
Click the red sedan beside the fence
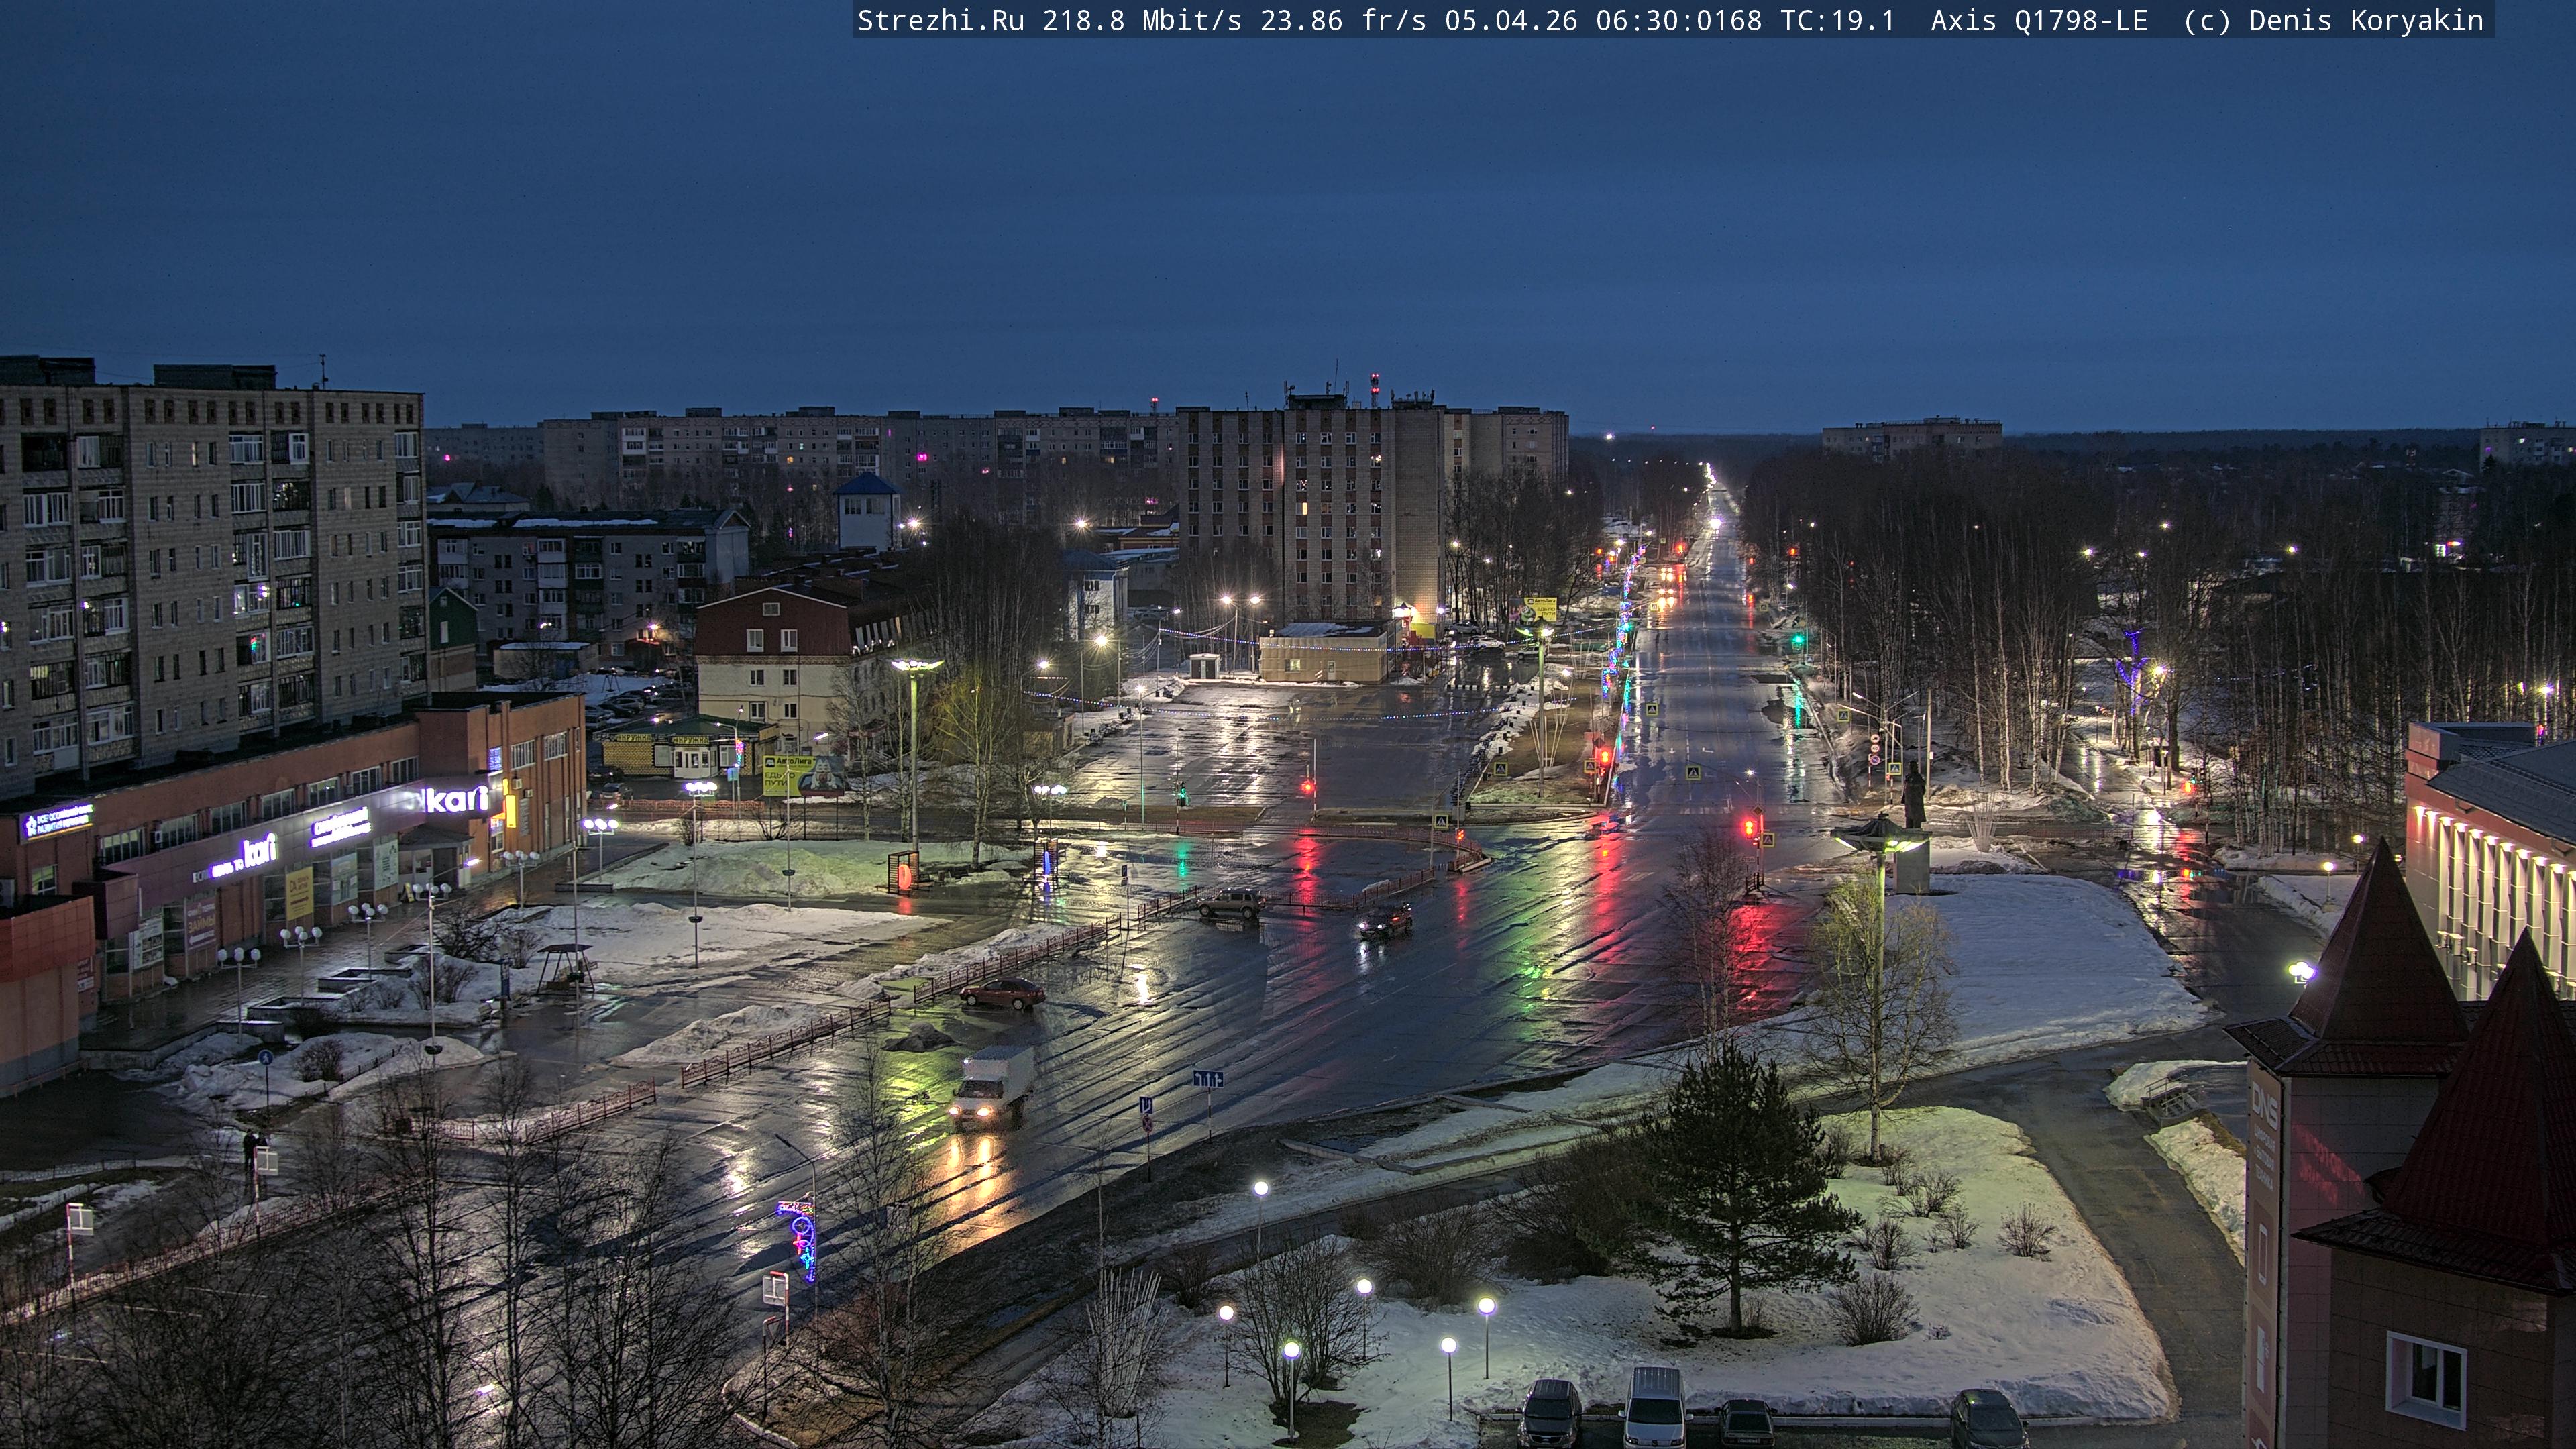(1002, 993)
